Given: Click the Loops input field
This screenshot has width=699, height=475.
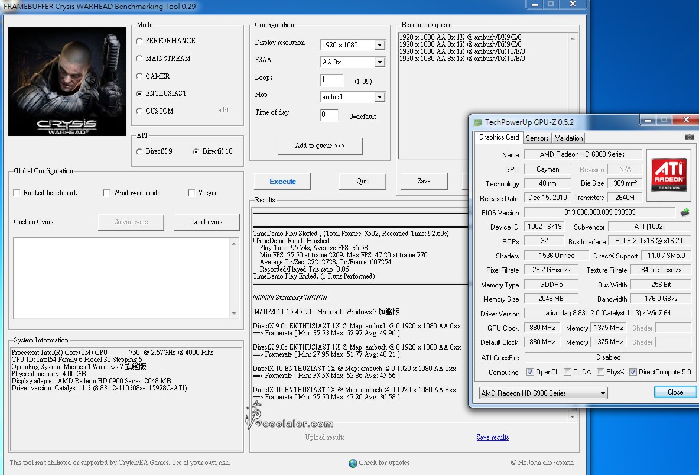Looking at the screenshot, I should click(331, 80).
